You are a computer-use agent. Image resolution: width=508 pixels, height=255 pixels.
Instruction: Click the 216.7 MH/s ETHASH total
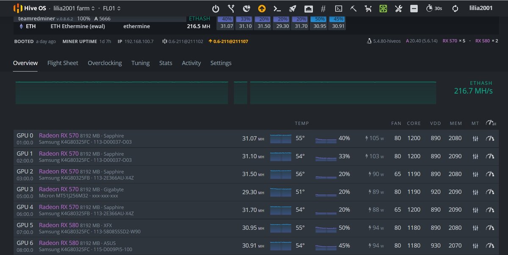473,91
